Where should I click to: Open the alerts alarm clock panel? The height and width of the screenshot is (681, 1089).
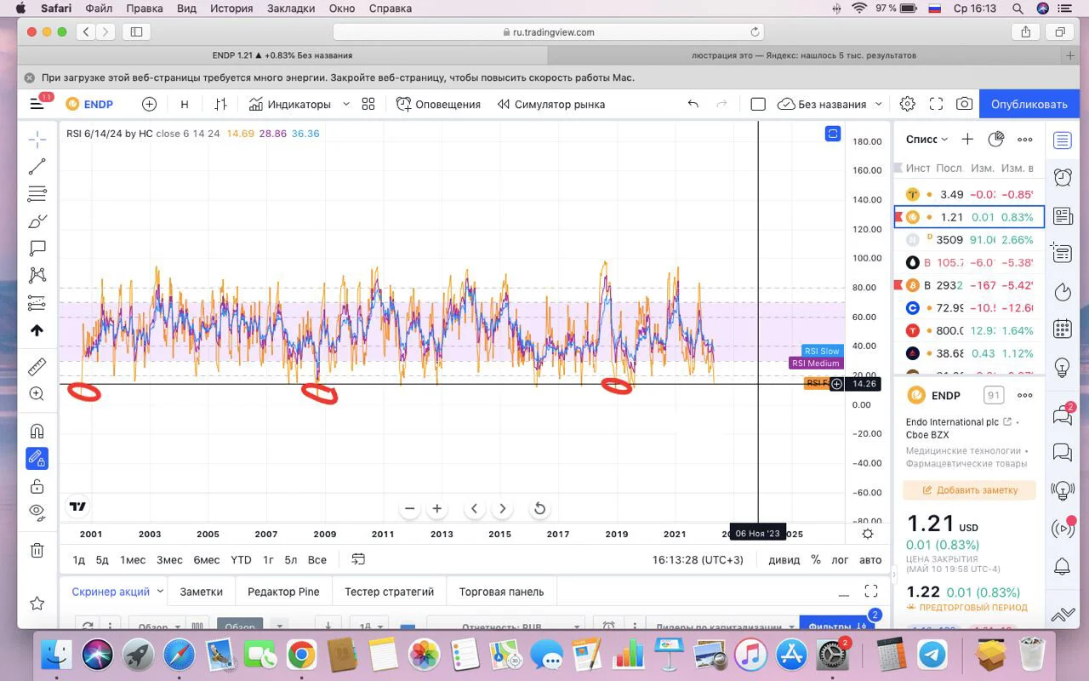tap(1063, 177)
